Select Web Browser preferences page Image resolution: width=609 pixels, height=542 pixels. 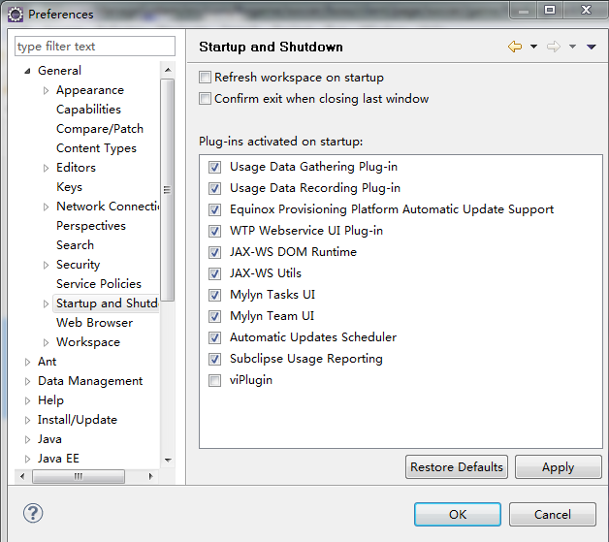coord(94,323)
